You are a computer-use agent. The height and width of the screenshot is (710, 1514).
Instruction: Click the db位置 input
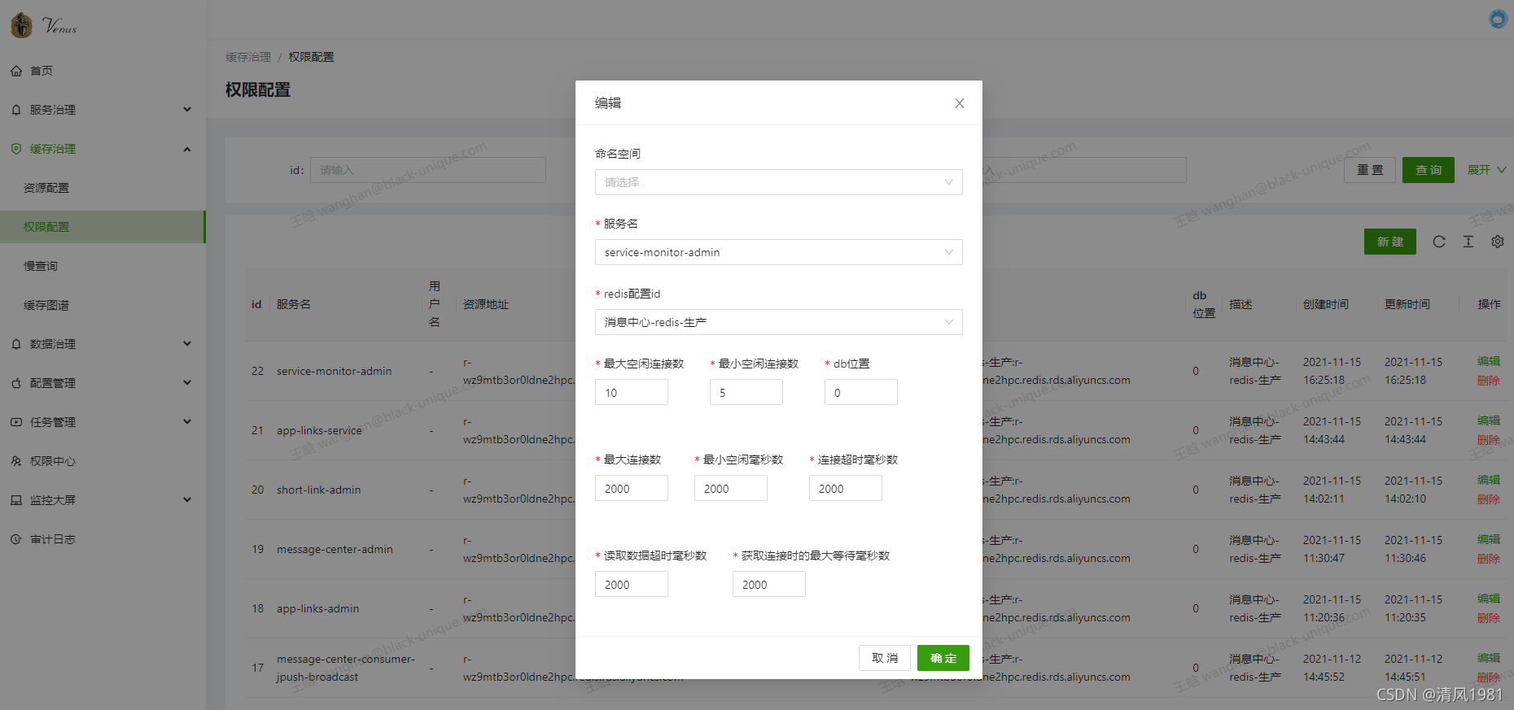[x=861, y=392]
